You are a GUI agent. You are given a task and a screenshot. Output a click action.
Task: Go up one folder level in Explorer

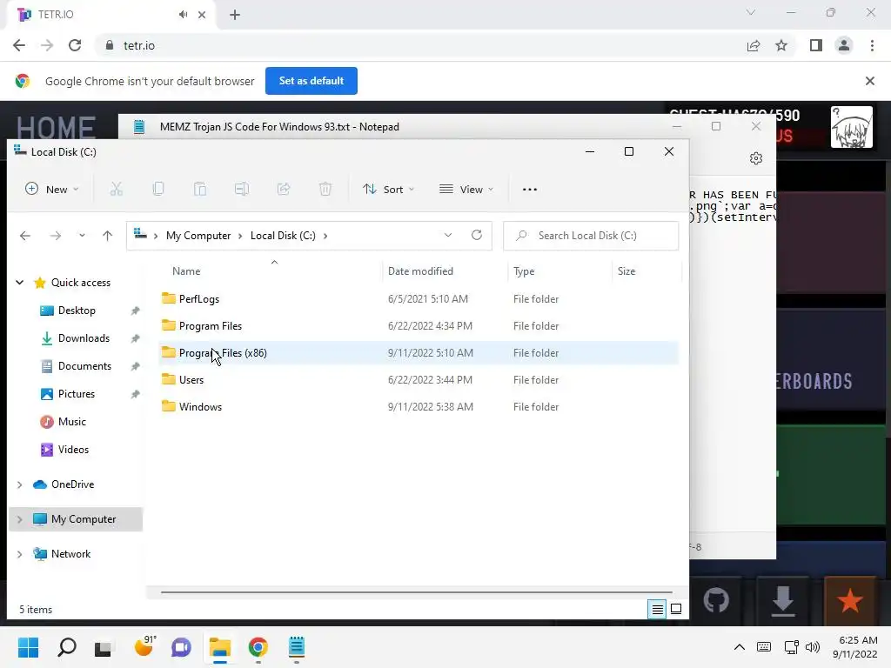coord(107,236)
